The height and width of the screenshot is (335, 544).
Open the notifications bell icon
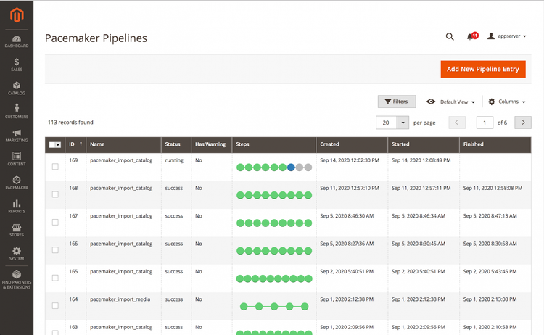click(471, 36)
